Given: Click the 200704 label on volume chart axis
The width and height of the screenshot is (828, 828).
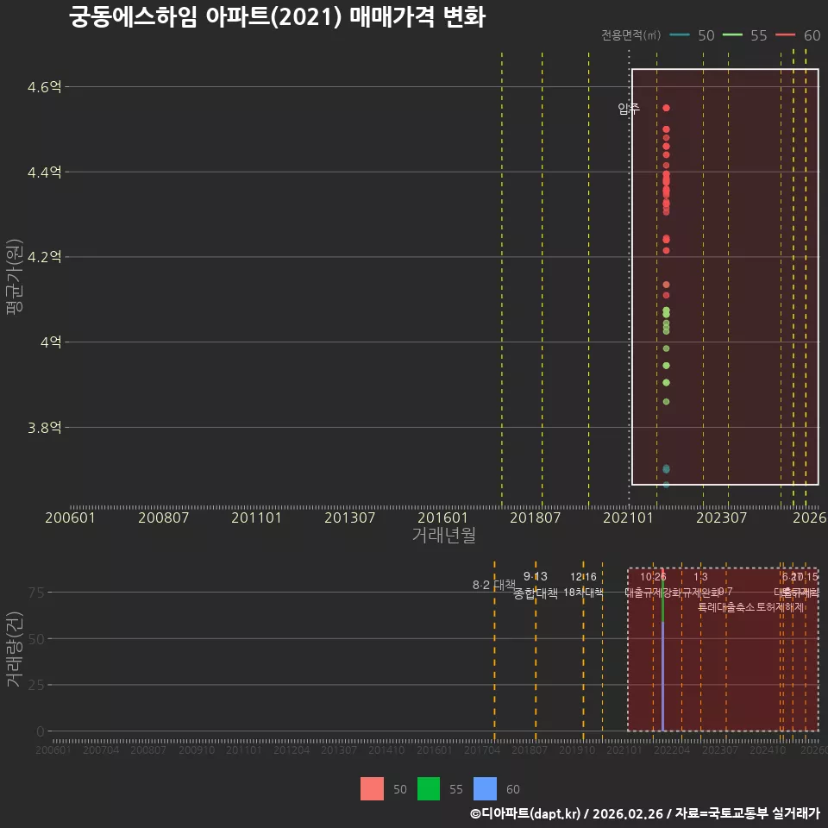Looking at the screenshot, I should pos(101,750).
